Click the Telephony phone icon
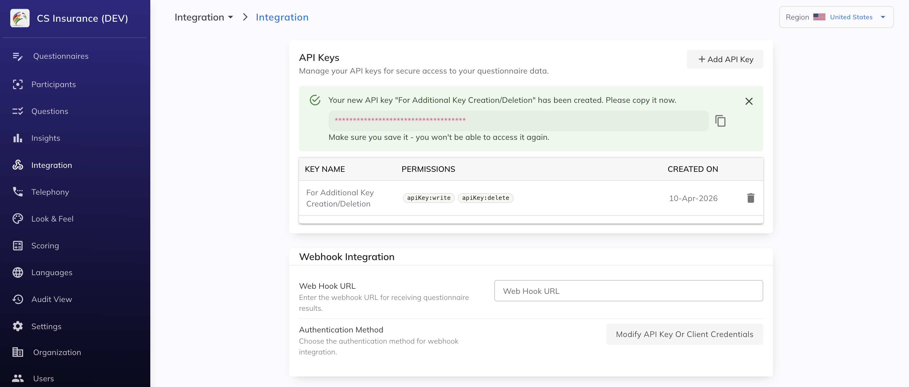Screen dimensions: 909x387 [18, 192]
